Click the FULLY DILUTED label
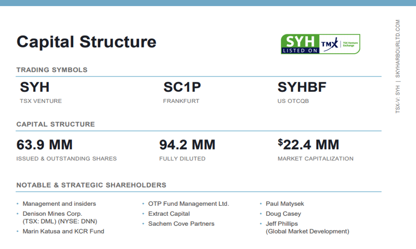The width and height of the screenshot is (416, 249). tap(182, 158)
